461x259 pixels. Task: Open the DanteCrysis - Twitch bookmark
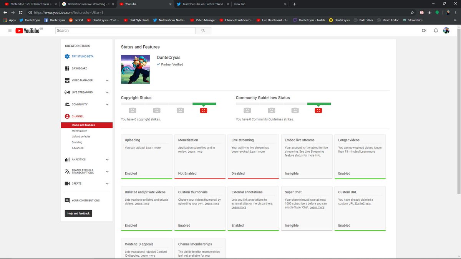309,20
